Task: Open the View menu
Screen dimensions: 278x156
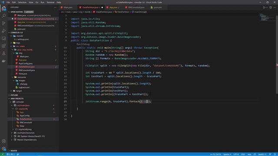Action: (x=31, y=2)
